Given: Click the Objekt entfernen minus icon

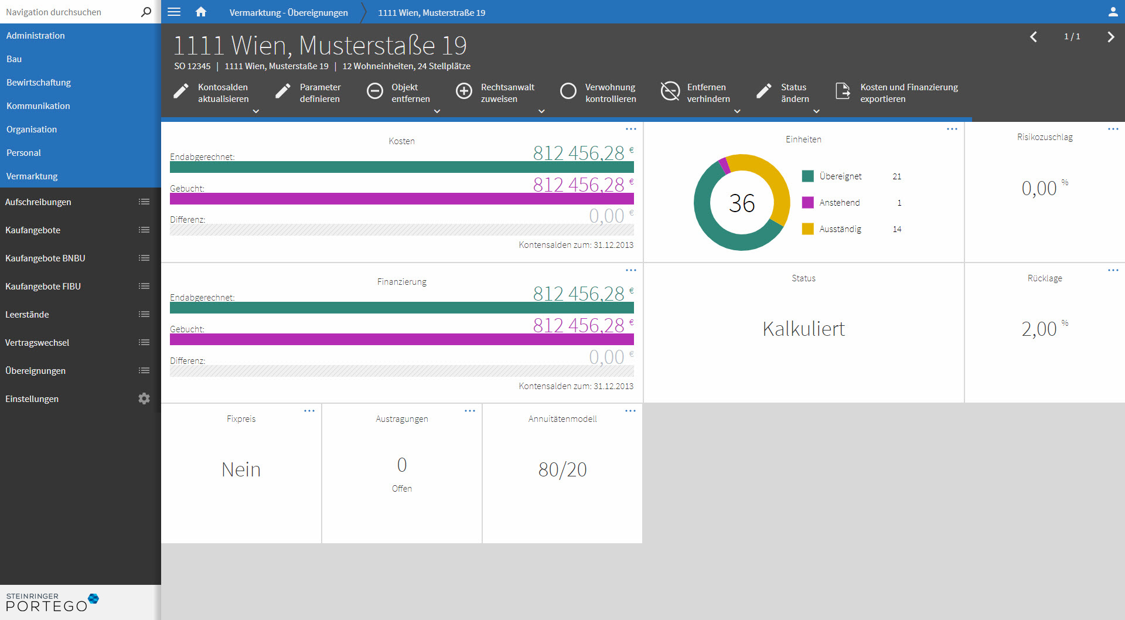Looking at the screenshot, I should tap(375, 91).
